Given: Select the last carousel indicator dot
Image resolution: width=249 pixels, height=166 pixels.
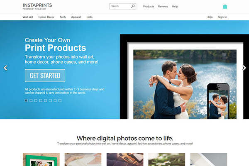Looking at the screenshot, I should pyautogui.click(x=60, y=100).
